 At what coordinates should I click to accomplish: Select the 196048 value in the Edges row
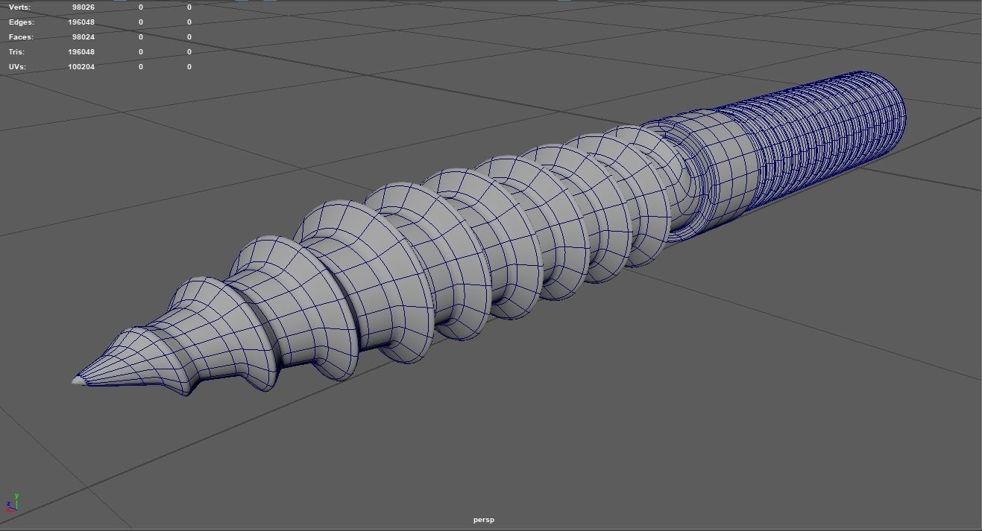(x=81, y=22)
